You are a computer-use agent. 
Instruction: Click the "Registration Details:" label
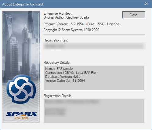pos(58,96)
